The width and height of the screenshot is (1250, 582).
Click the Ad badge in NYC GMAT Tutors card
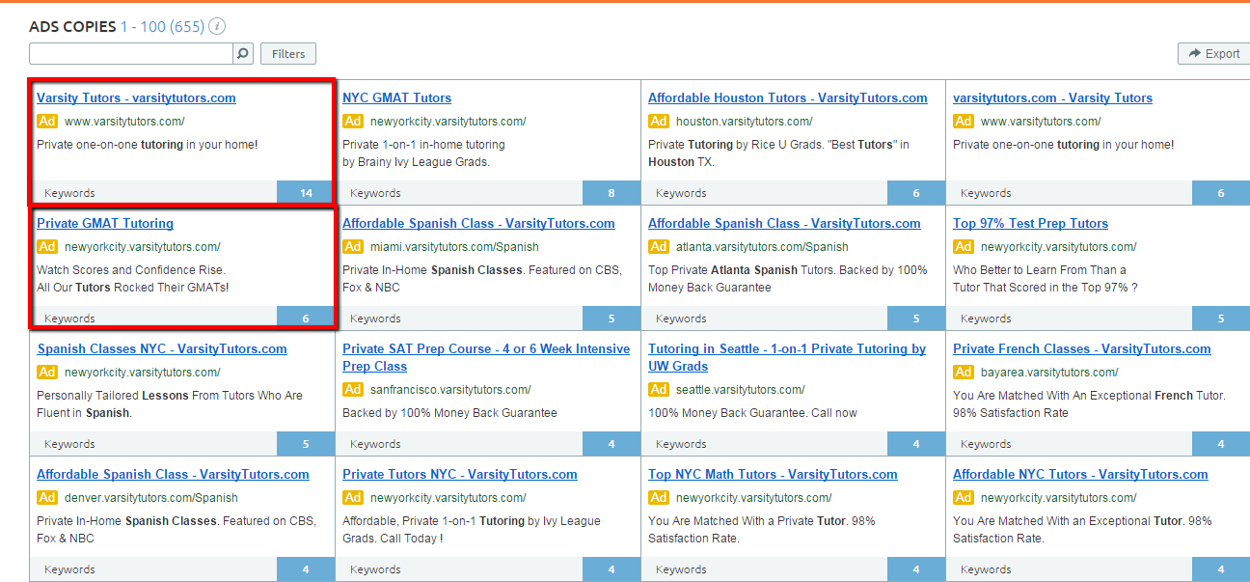click(353, 121)
